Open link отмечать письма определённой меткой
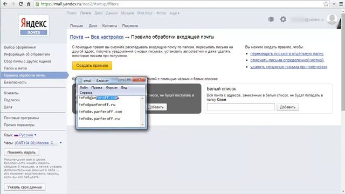 (287, 60)
